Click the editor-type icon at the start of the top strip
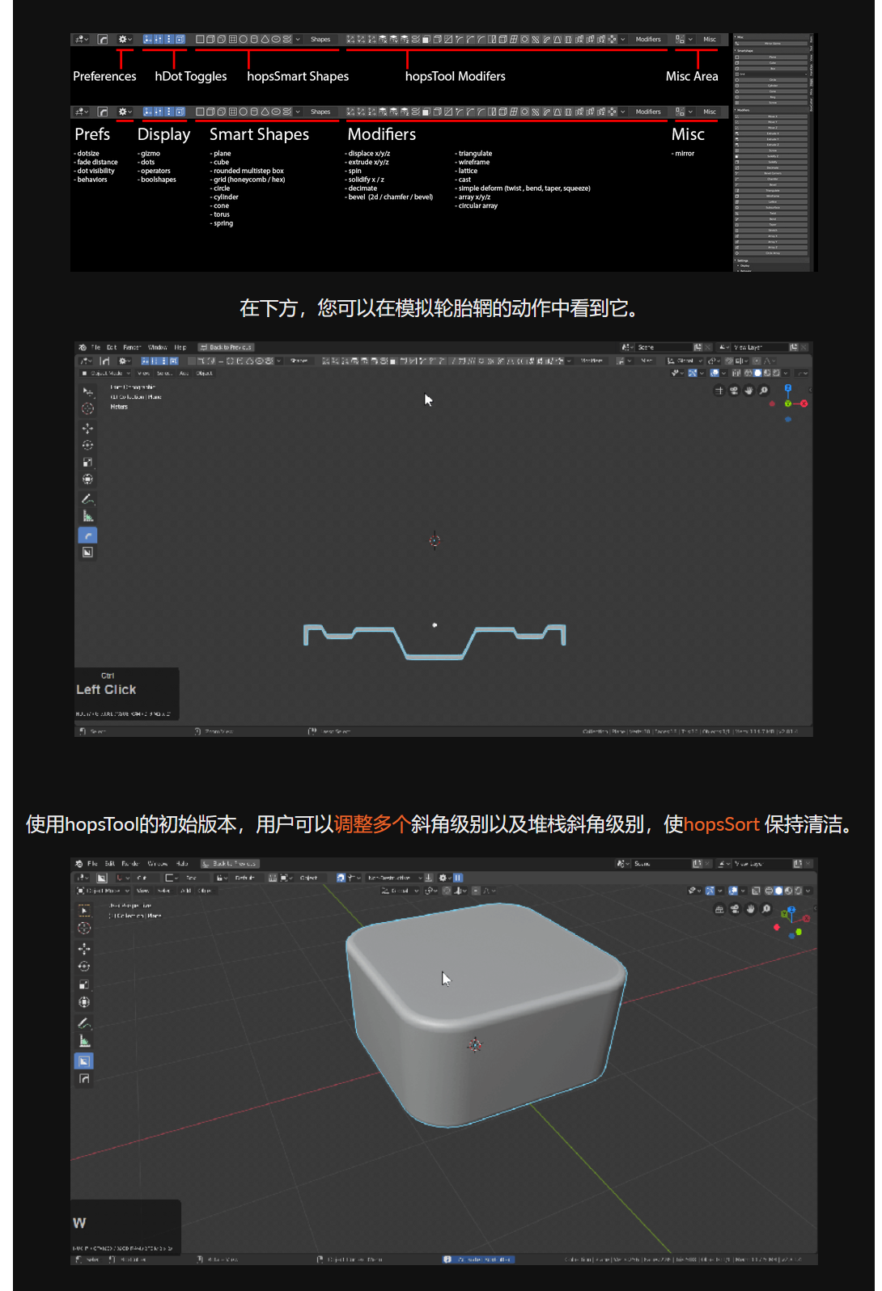 (82, 39)
